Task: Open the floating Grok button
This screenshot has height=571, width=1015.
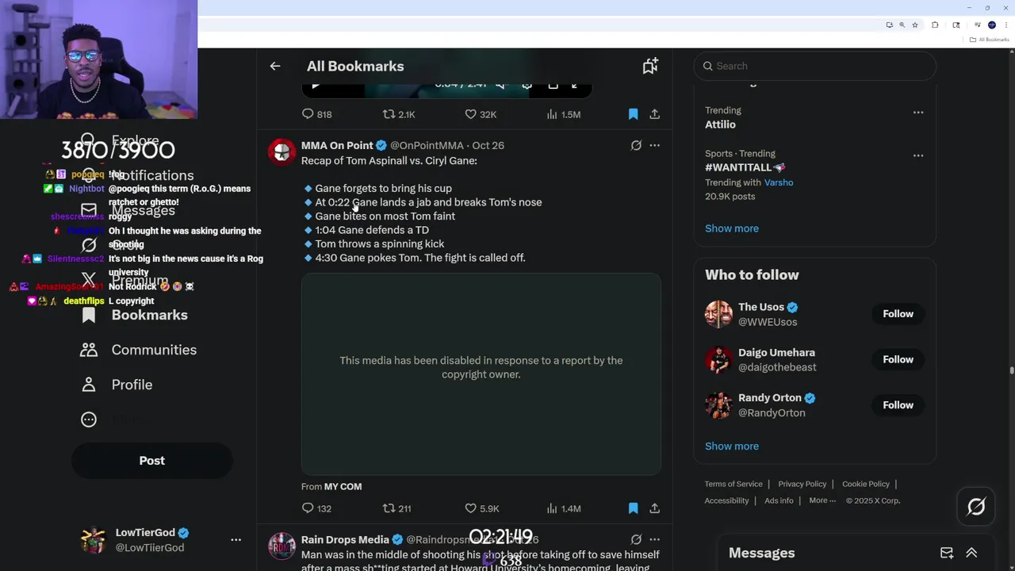Action: pyautogui.click(x=976, y=507)
